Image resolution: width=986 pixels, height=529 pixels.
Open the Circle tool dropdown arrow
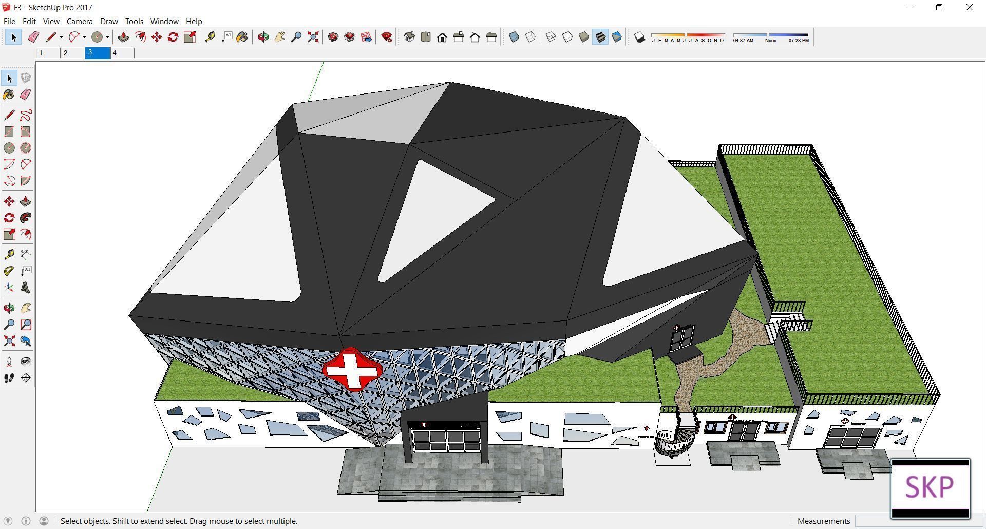pyautogui.click(x=108, y=37)
